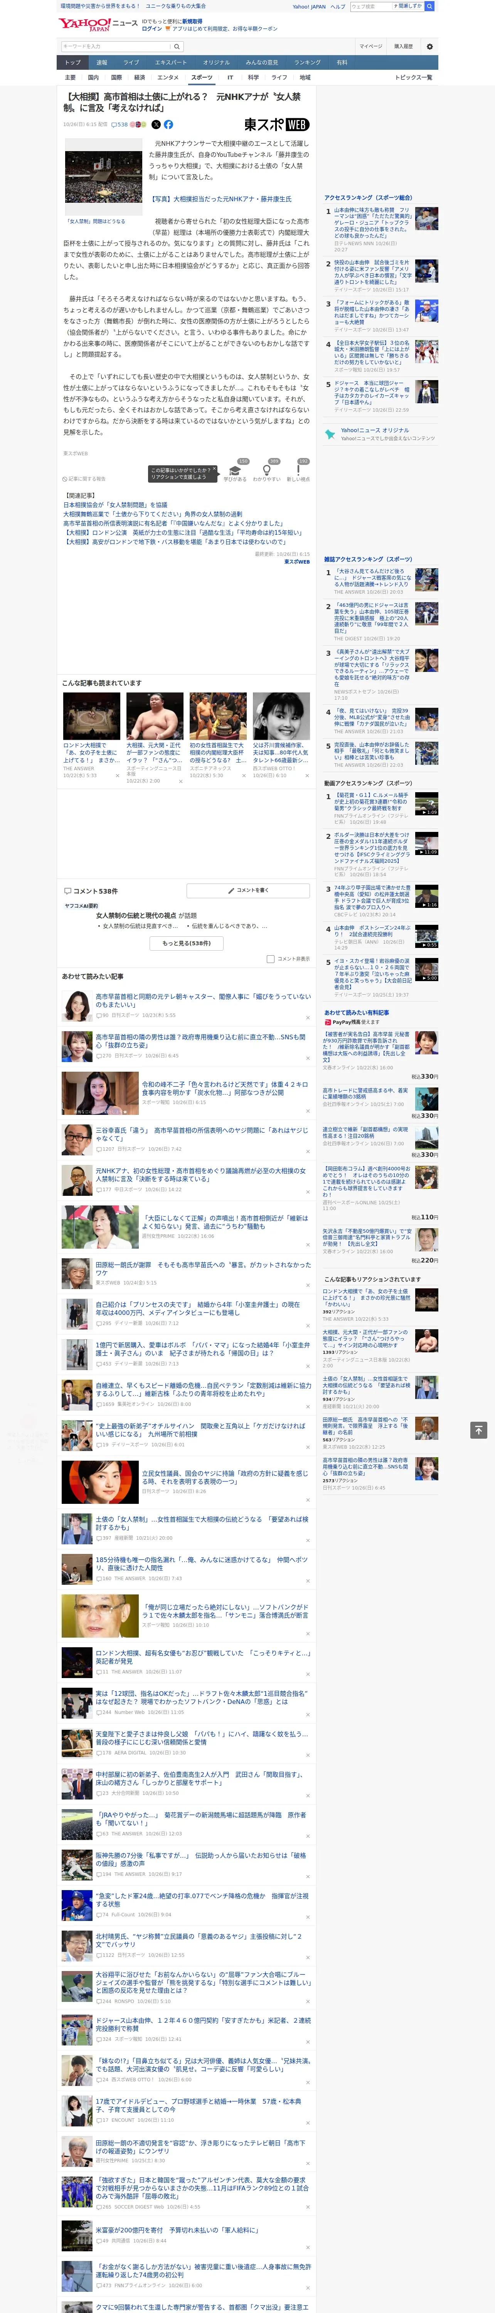Open the 検索しすか dropdown beside web search
Image resolution: width=495 pixels, height=2313 pixels.
[407, 6]
